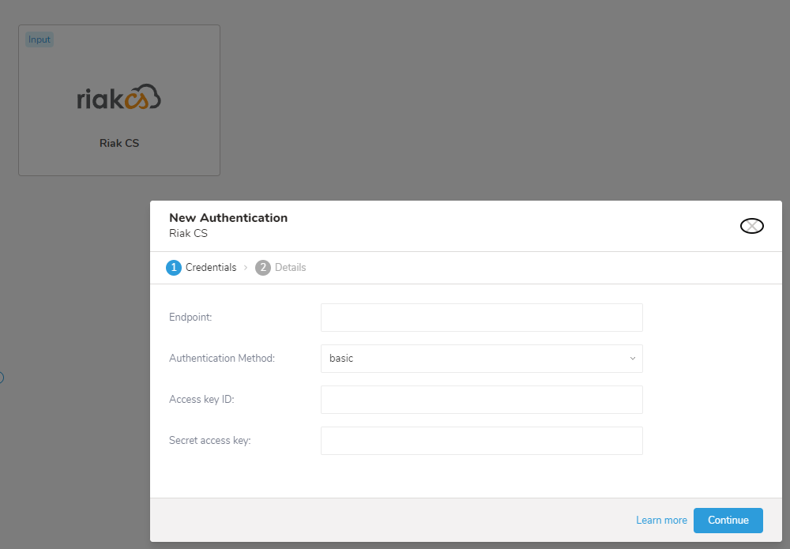
Task: Expand the Authentication Method dropdown arrow
Action: click(632, 359)
